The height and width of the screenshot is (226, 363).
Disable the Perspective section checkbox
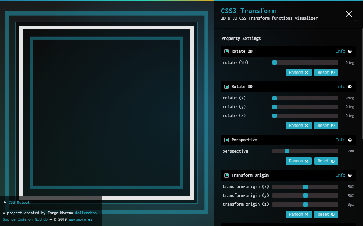click(227, 140)
